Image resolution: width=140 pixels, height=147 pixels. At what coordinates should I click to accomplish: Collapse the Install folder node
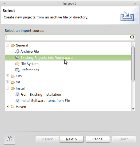pyautogui.click(x=7, y=88)
